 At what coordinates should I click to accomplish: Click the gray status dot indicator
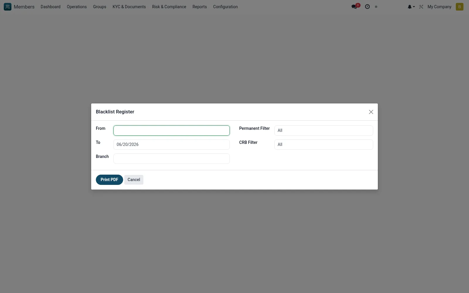pos(376,7)
